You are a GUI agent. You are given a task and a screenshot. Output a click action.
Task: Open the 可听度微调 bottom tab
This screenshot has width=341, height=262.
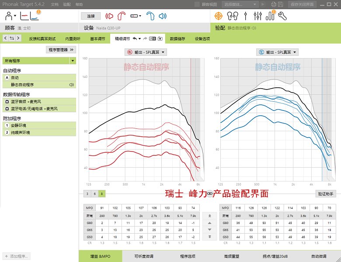143,256
